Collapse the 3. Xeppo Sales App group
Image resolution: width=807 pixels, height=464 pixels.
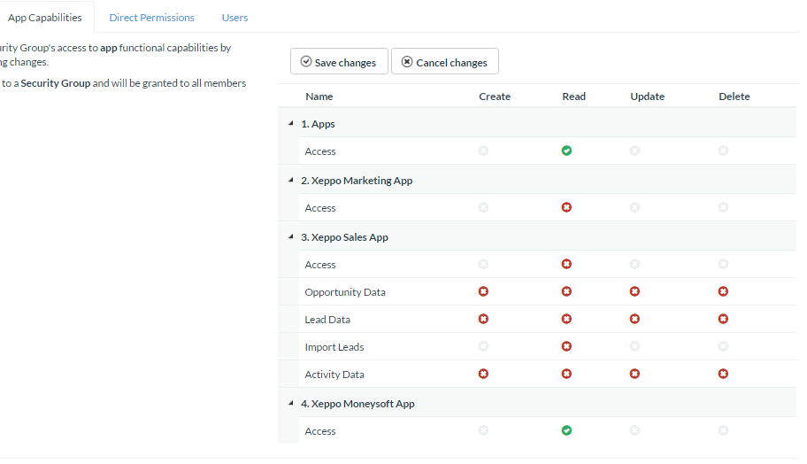291,236
